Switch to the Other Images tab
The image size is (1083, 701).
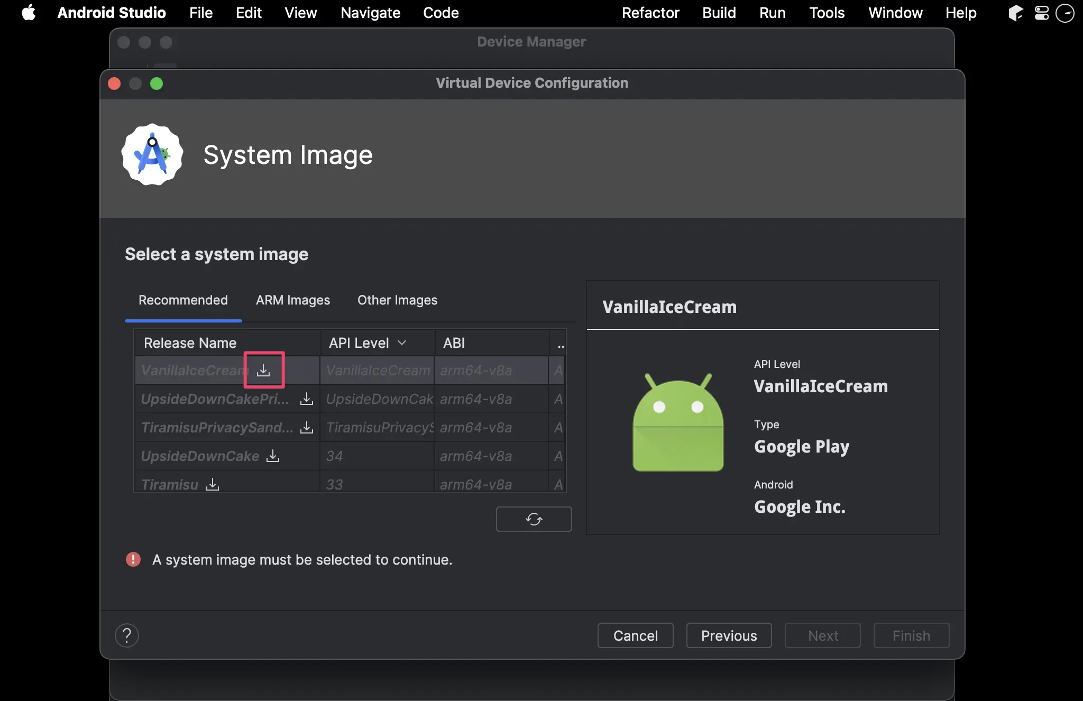point(398,300)
